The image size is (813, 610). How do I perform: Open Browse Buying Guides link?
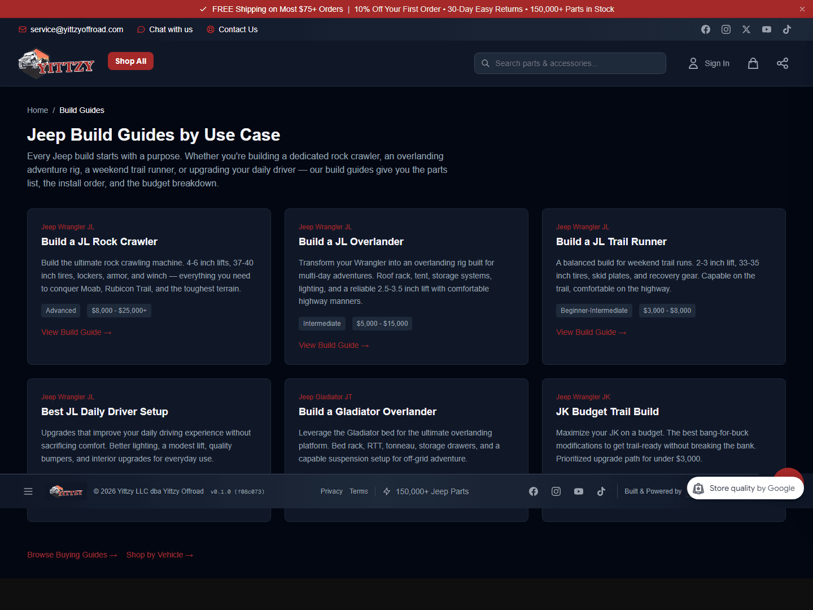tap(72, 555)
